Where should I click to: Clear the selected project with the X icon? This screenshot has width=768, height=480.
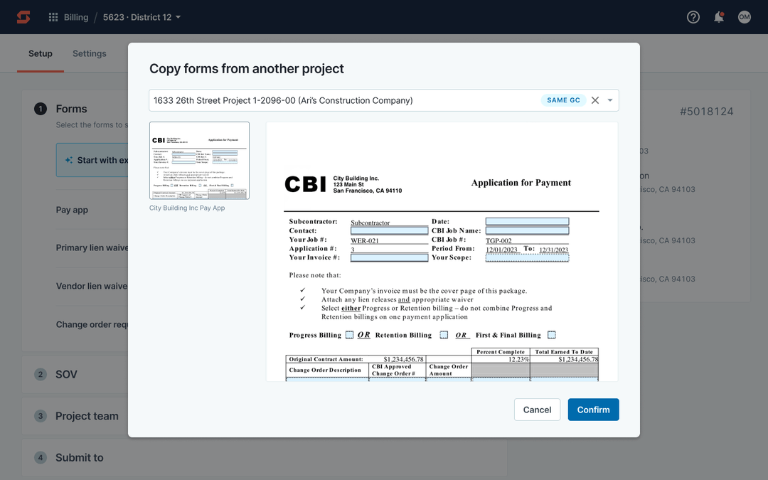(595, 100)
